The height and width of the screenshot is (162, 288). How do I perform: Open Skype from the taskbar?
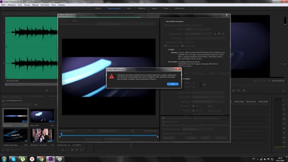(x=13, y=159)
